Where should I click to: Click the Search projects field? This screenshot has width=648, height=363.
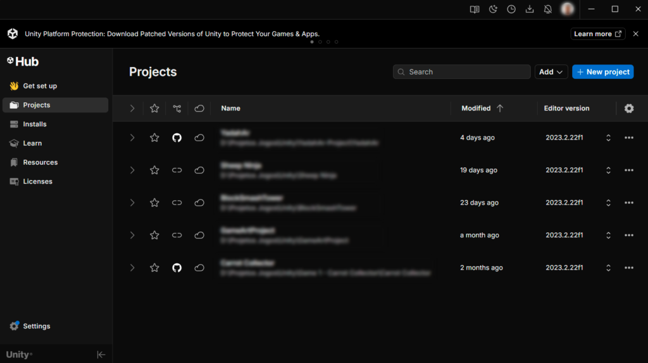(x=461, y=72)
